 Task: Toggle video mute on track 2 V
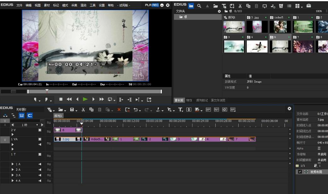coord(40,130)
